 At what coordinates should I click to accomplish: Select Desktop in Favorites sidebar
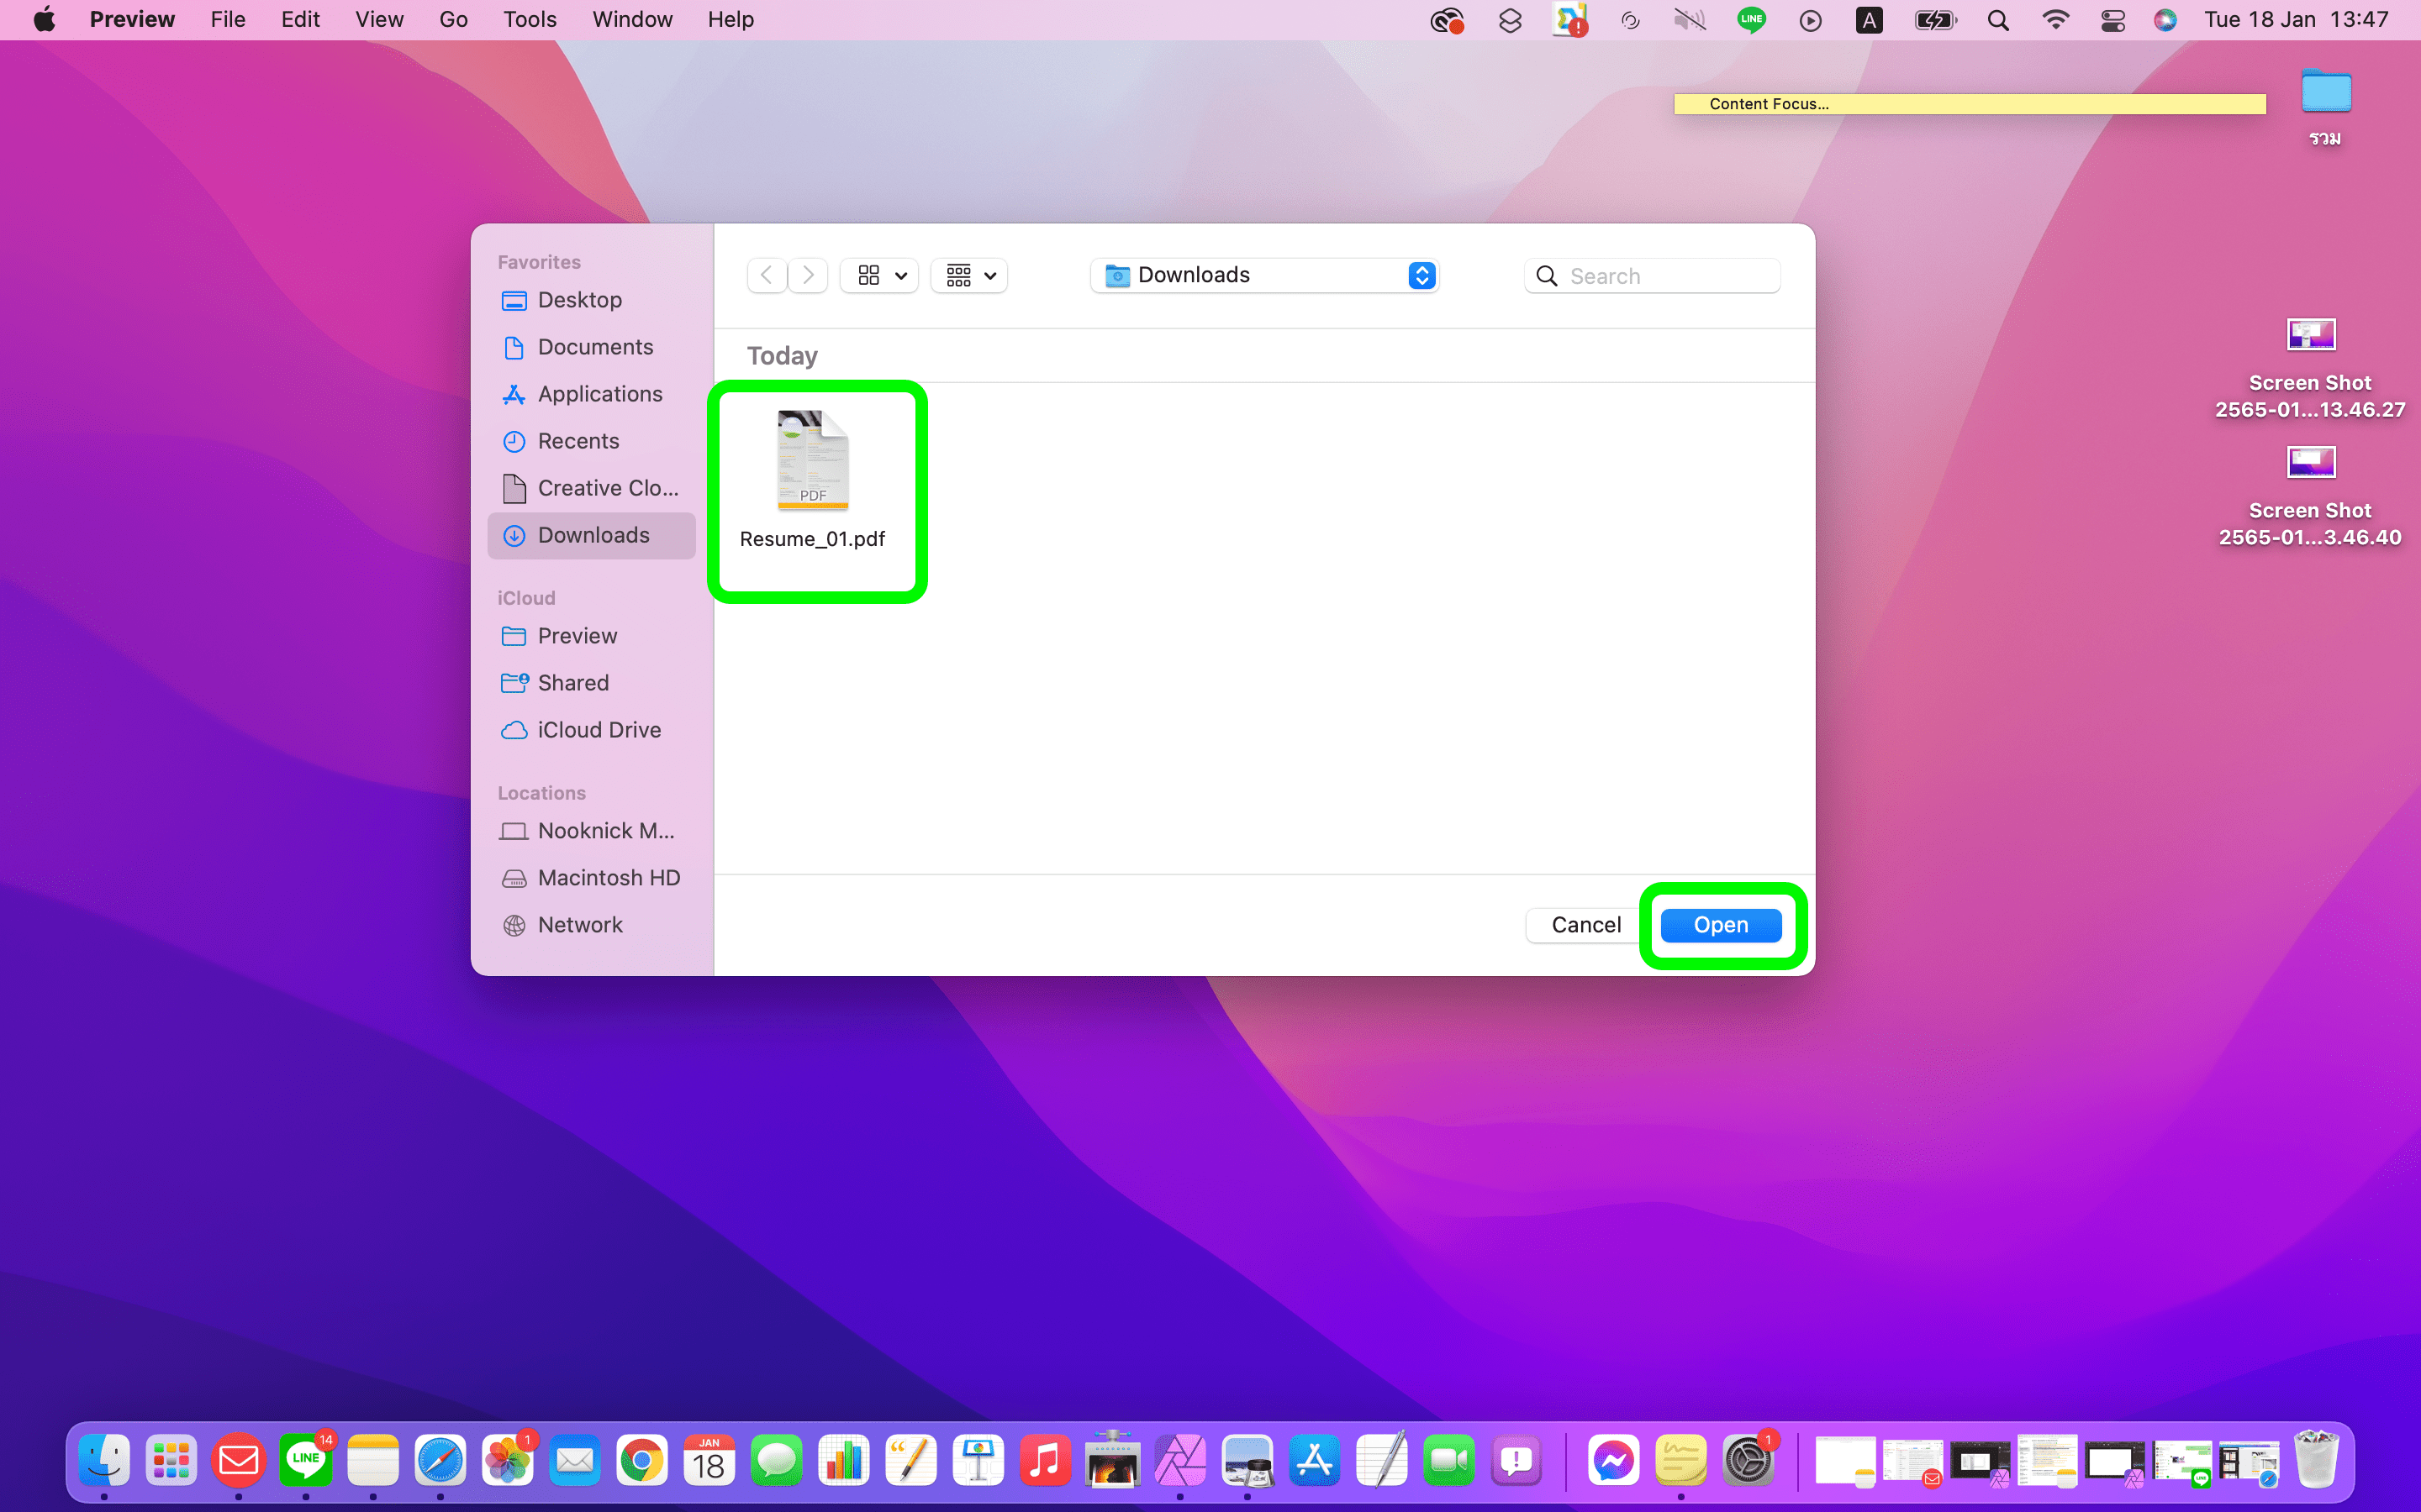[x=579, y=300]
